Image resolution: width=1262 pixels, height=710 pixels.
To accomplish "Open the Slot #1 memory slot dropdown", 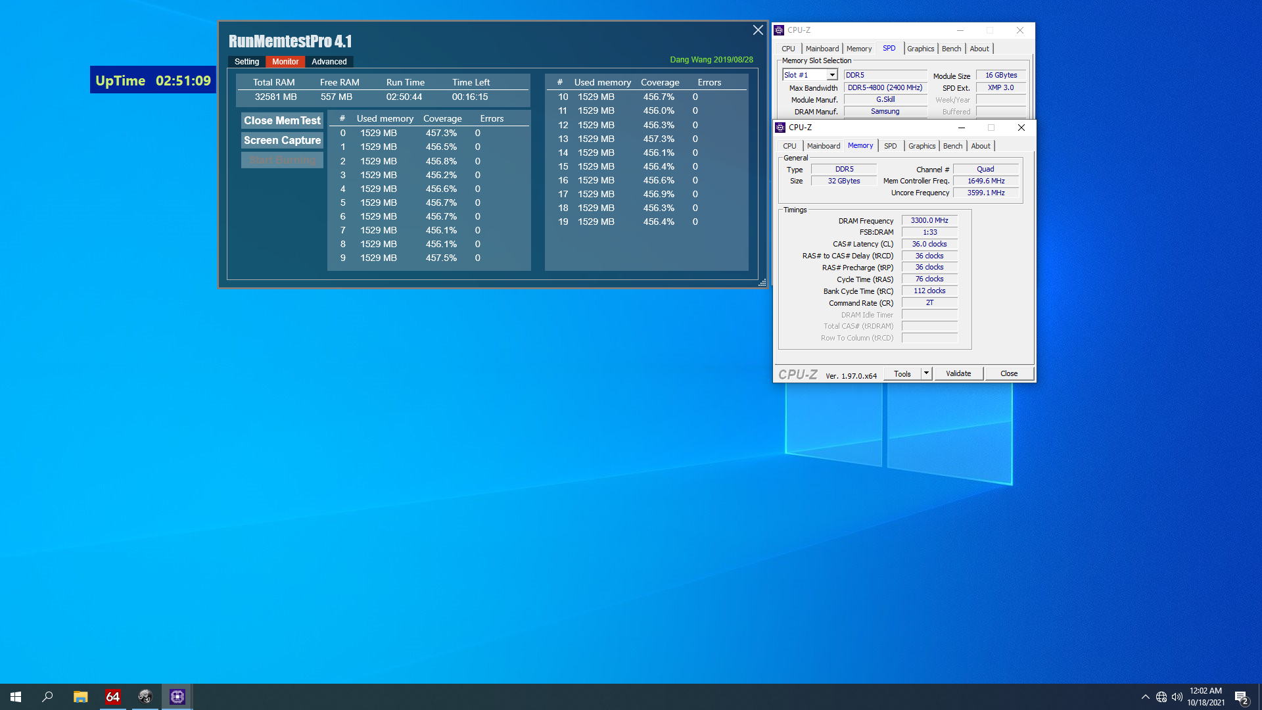I will tap(831, 74).
